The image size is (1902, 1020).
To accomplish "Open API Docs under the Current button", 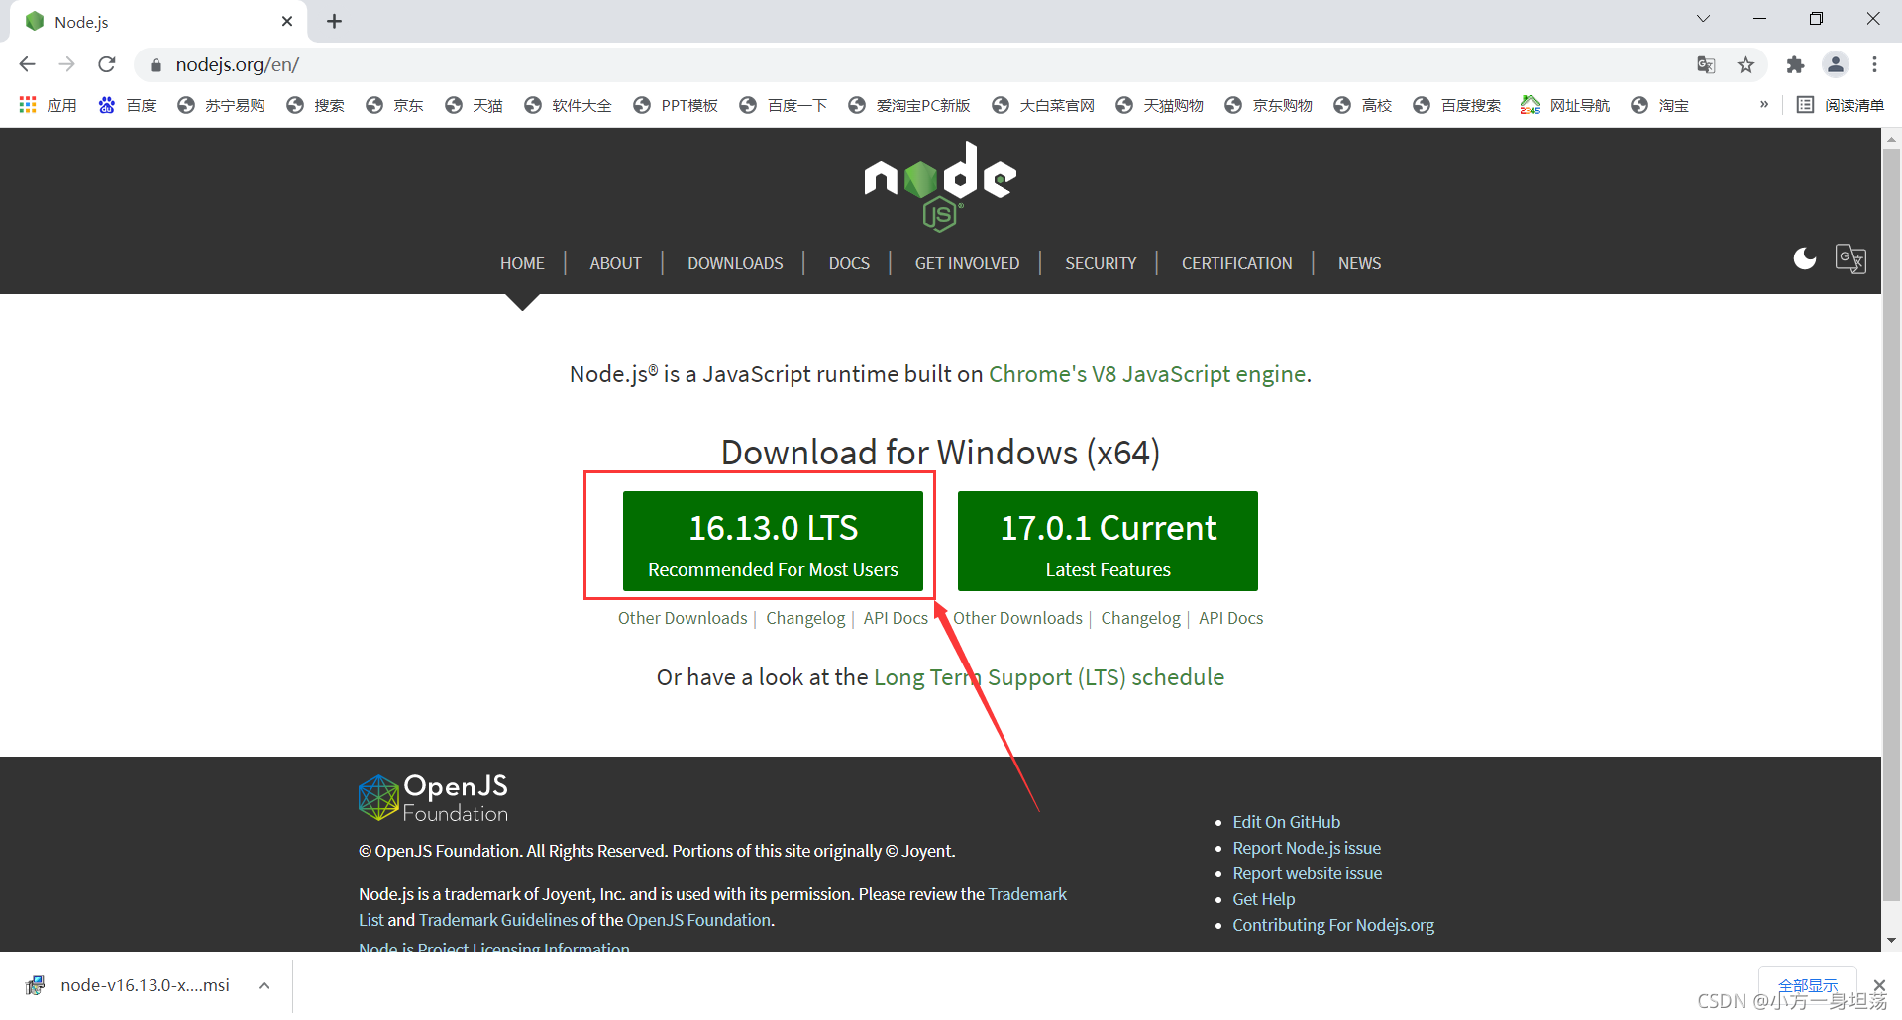I will tap(1230, 618).
